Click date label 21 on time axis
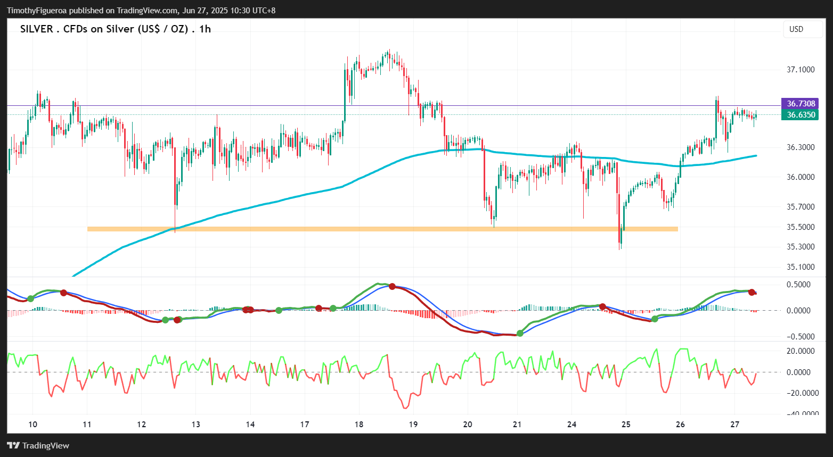 point(517,425)
